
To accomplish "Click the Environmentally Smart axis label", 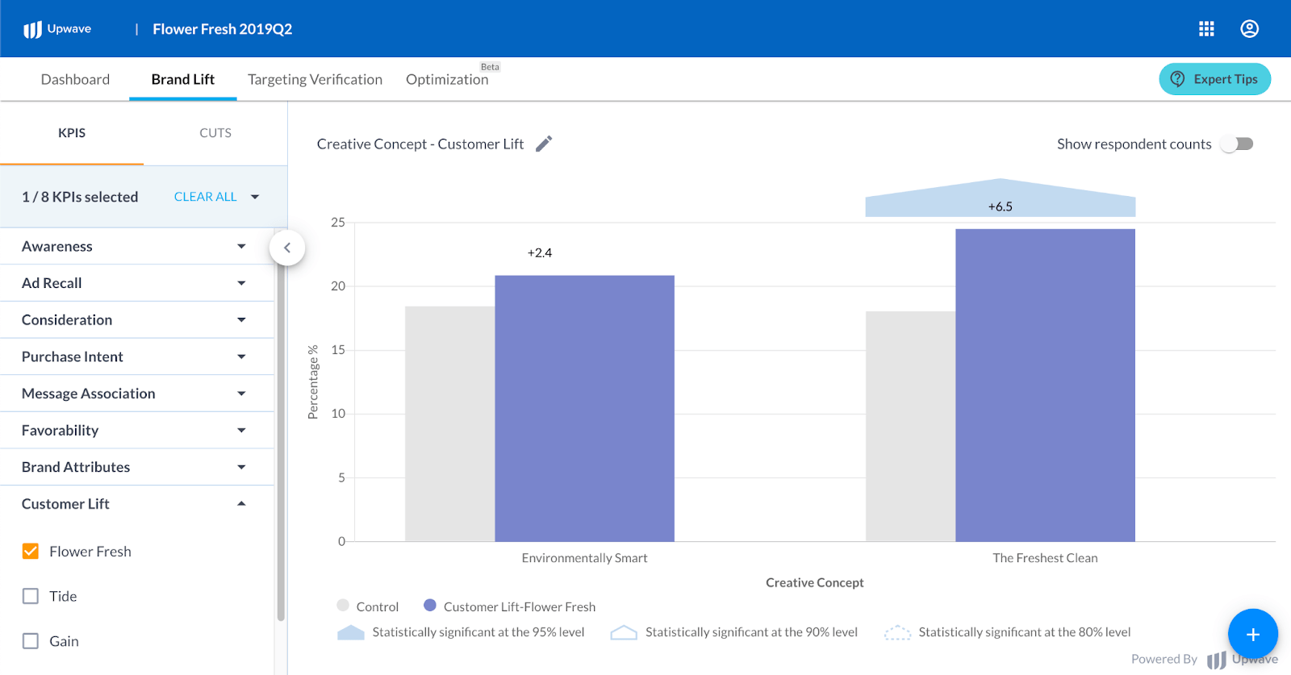I will [x=585, y=558].
